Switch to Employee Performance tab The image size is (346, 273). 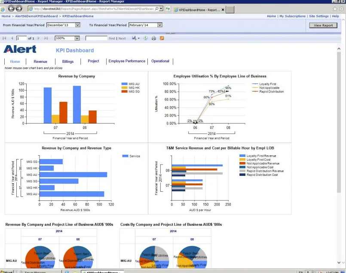click(x=127, y=61)
